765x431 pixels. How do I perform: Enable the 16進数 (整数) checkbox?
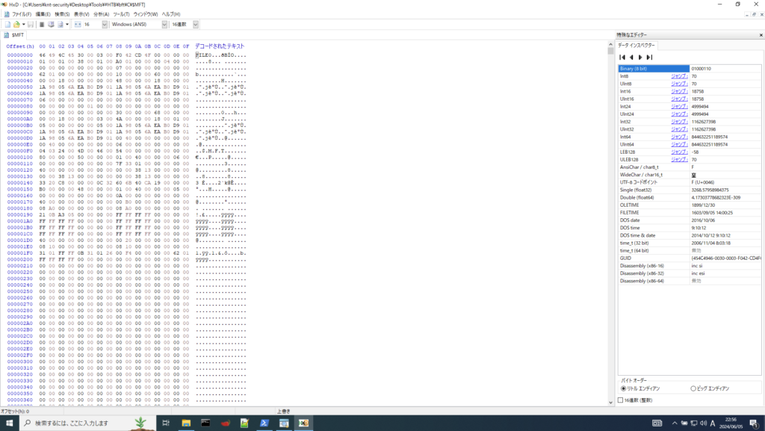tap(621, 400)
